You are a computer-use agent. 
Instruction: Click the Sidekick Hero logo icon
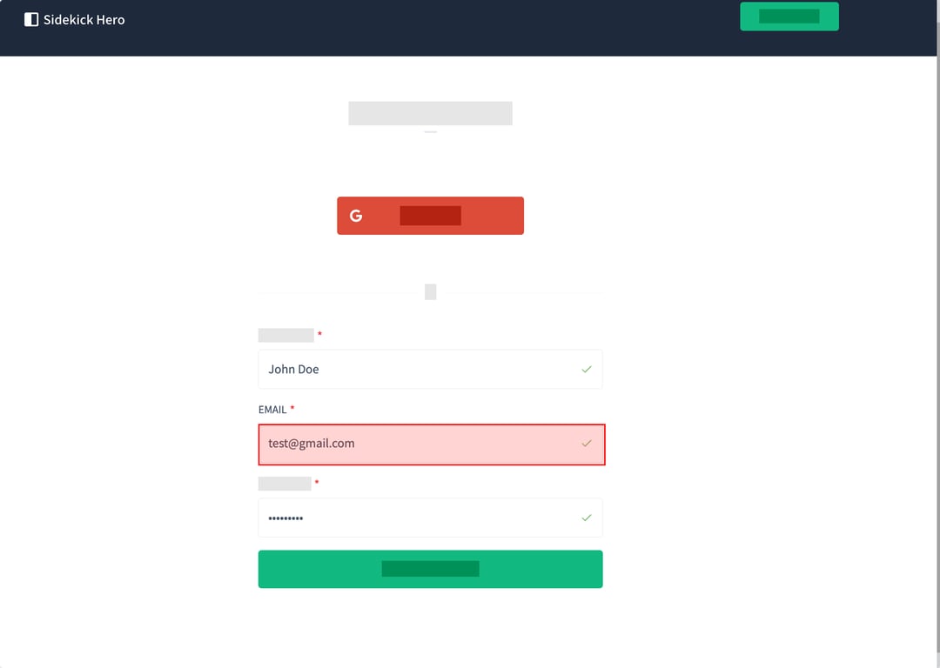[x=31, y=19]
